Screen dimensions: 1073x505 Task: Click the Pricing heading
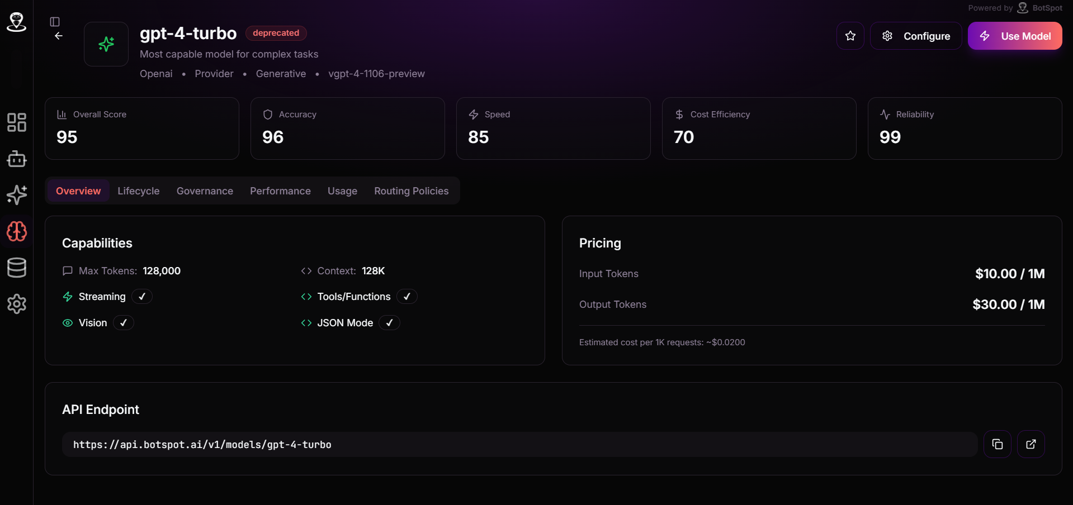point(600,243)
